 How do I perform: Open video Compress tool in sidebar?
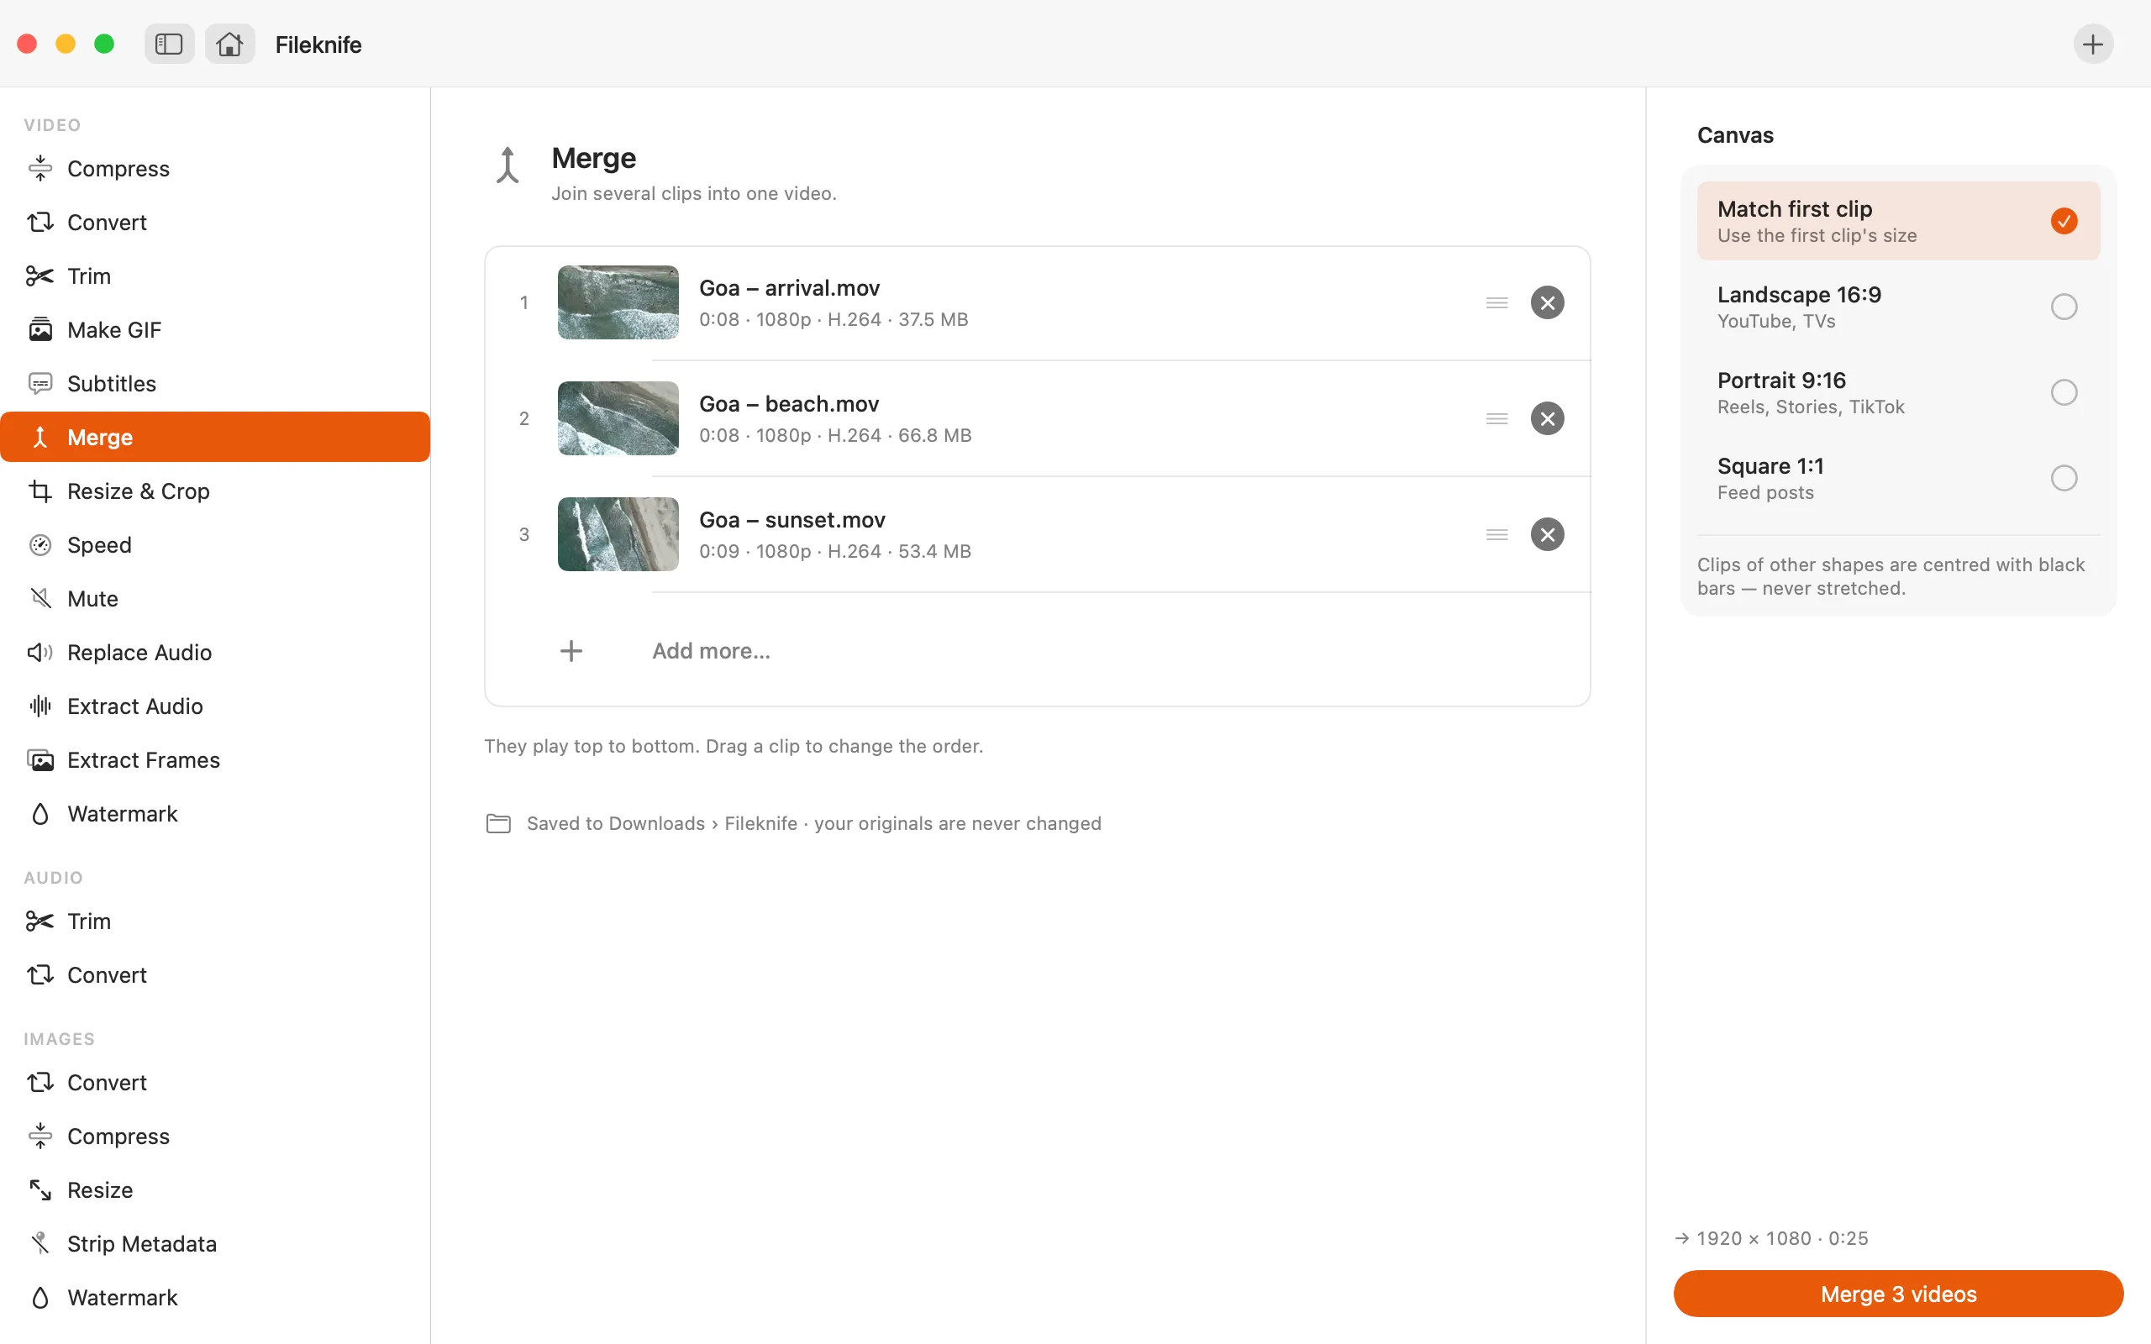tap(215, 168)
